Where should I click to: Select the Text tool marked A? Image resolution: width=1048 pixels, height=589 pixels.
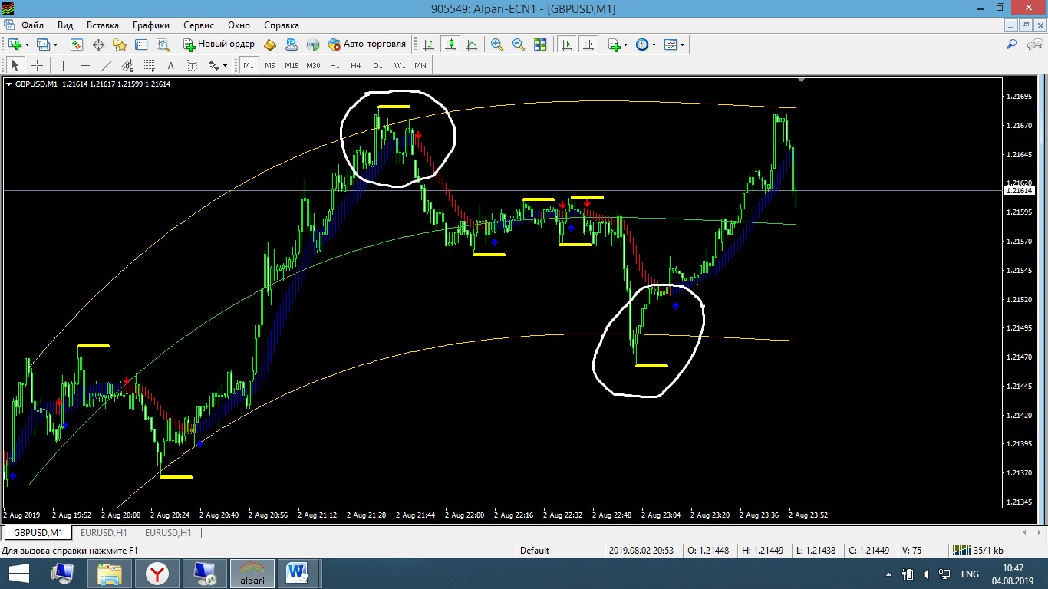point(170,65)
